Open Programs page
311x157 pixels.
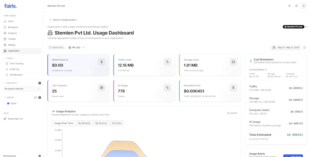click(x=22, y=33)
